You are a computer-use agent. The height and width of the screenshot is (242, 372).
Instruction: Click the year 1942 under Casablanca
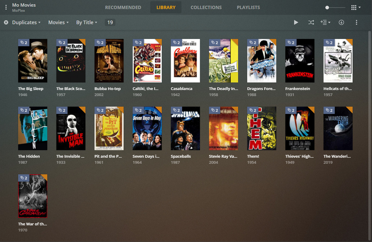point(175,95)
